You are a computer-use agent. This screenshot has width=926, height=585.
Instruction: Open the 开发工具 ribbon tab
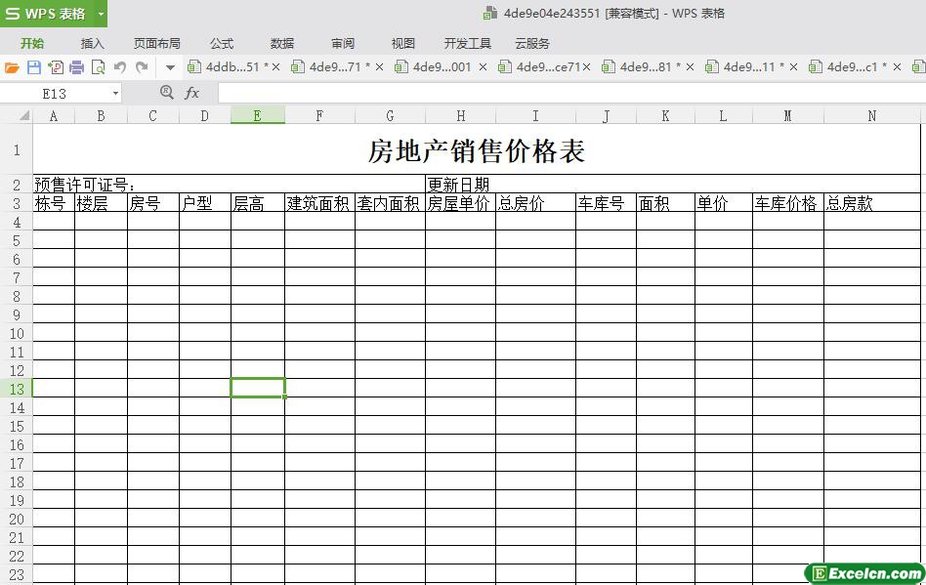468,44
